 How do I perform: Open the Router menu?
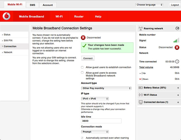[79, 17]
